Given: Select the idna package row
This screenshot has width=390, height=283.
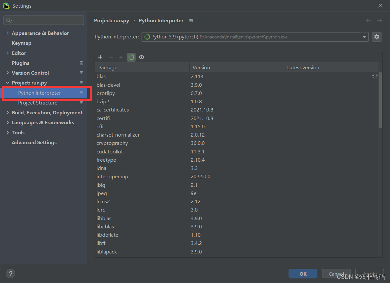Looking at the screenshot, I should click(x=237, y=168).
